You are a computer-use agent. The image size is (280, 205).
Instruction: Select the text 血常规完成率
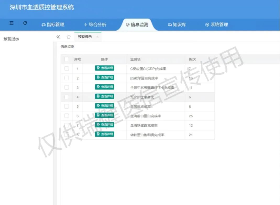point(141,107)
